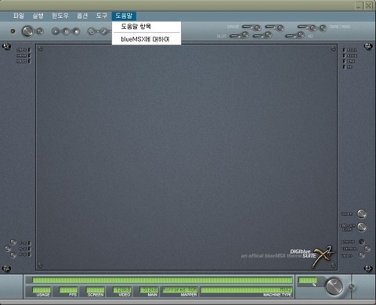Open the 파일 menu
The image size is (376, 305).
pos(19,16)
